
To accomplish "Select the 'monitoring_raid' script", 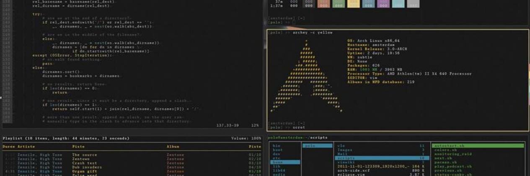I will 453,154.
